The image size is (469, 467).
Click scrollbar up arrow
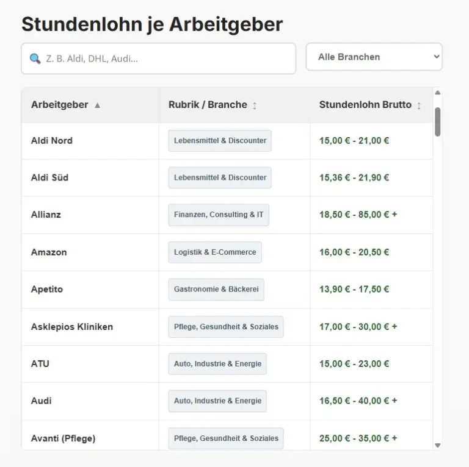point(437,93)
